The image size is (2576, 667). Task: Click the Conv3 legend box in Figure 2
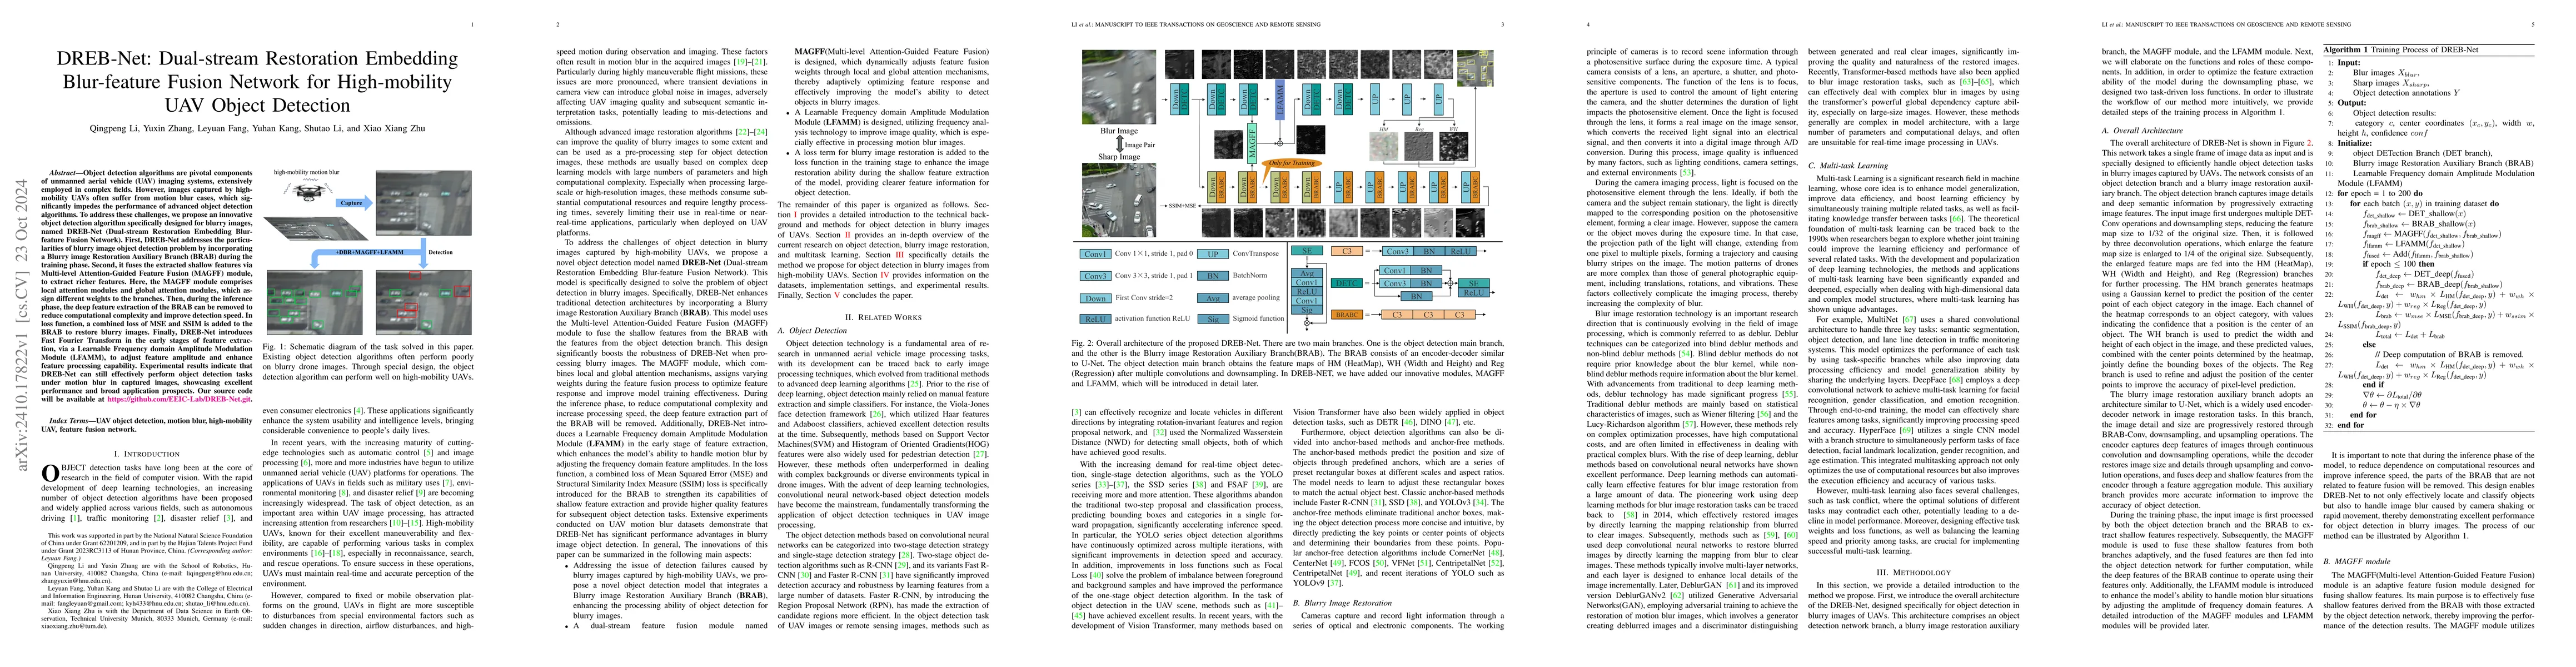pos(1096,275)
